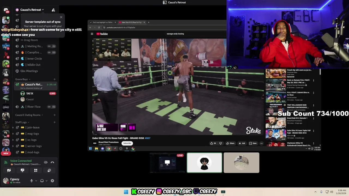Click the video Share button
Screen dimensions: 349x196
(x=230, y=143)
